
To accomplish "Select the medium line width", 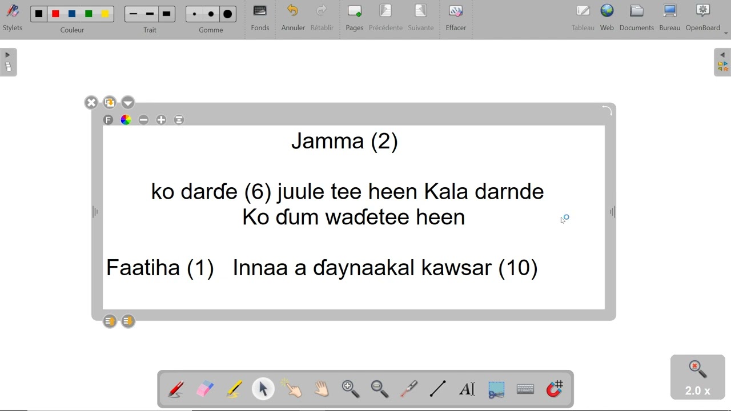I will click(150, 14).
